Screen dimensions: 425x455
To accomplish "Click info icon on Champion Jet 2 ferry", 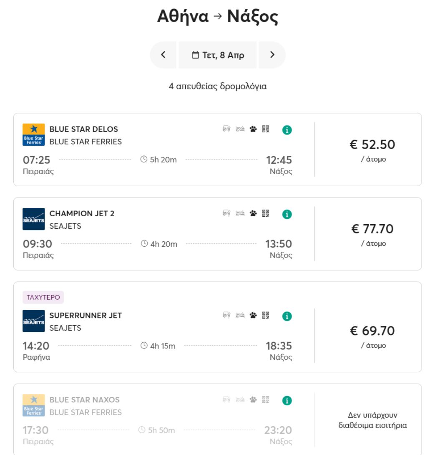I will pos(287,214).
